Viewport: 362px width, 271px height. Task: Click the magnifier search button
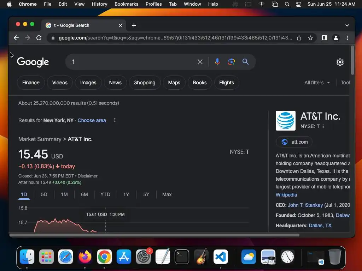[x=245, y=61]
